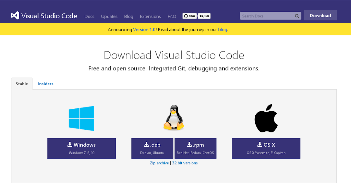Click the Download button in header
This screenshot has width=351, height=184.
tap(320, 15)
